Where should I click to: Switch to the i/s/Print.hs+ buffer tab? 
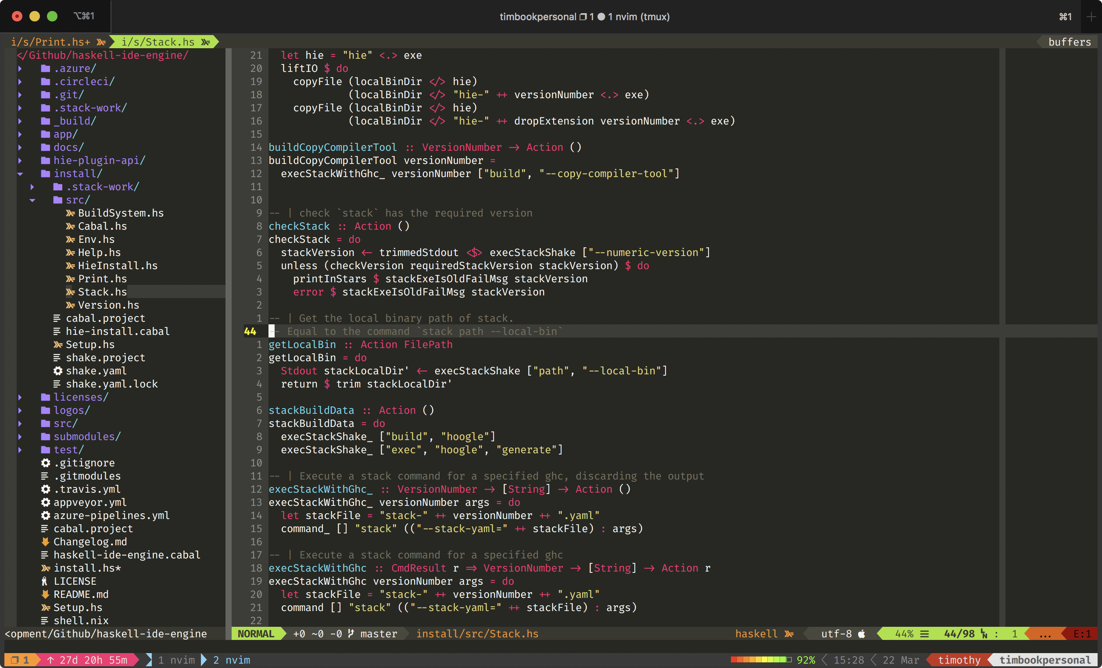tap(50, 42)
